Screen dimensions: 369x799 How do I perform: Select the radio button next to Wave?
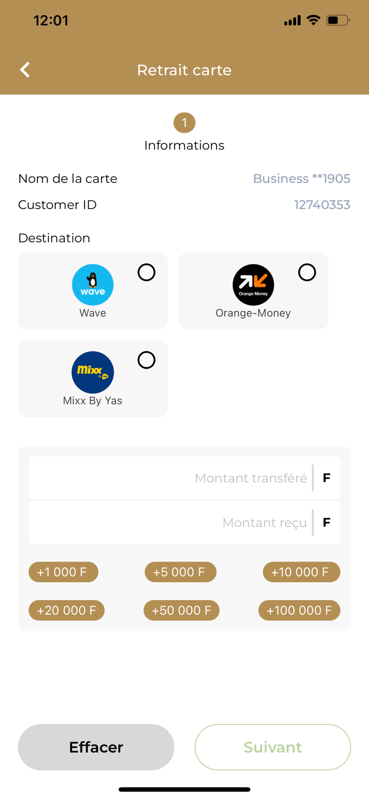(146, 272)
